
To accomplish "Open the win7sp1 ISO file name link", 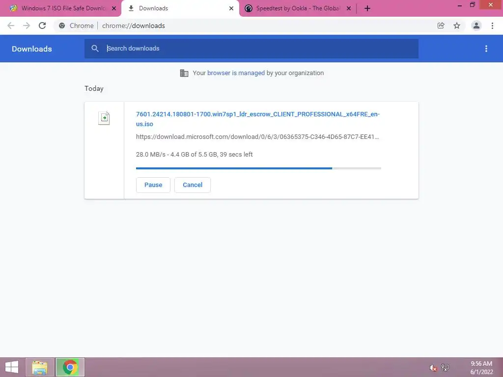I will click(257, 119).
